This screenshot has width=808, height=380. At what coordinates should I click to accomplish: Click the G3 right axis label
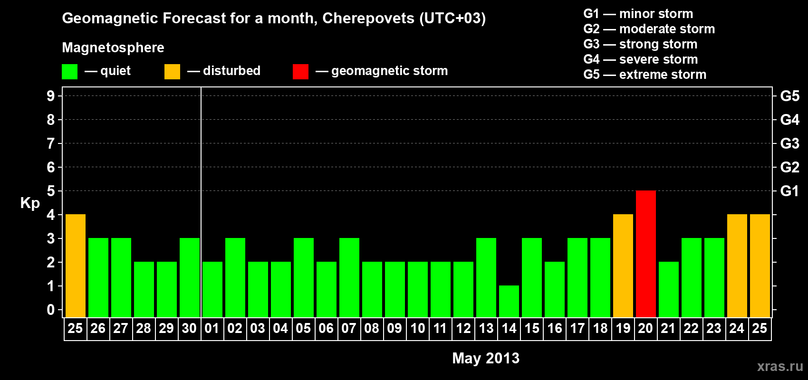coord(789,143)
